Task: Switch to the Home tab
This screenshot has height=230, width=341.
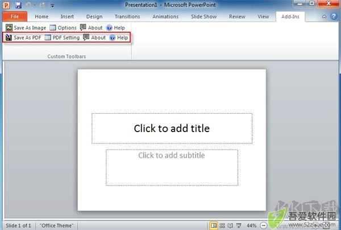Action: click(x=41, y=17)
